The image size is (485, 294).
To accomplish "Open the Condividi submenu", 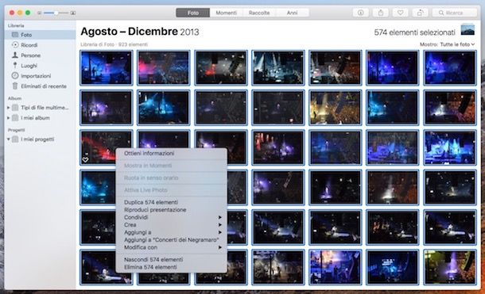I will point(171,217).
